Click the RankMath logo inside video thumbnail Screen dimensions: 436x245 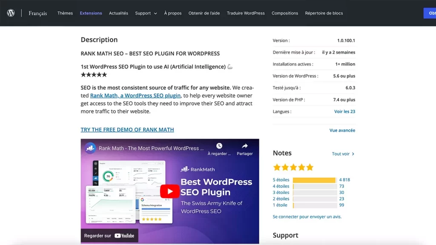pyautogui.click(x=198, y=169)
